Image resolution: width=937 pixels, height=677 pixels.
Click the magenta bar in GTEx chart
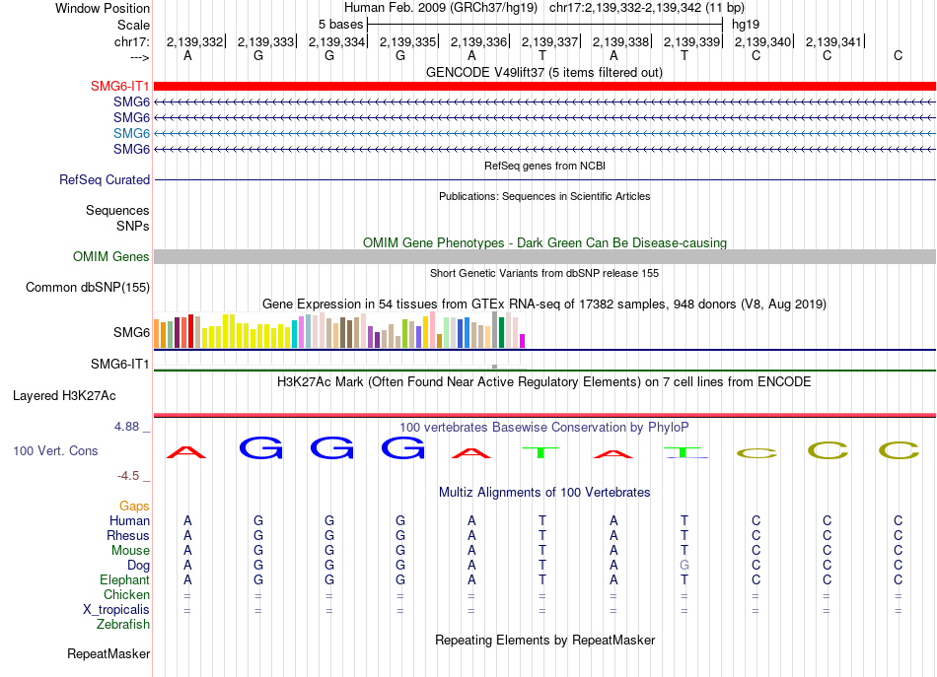coord(523,341)
